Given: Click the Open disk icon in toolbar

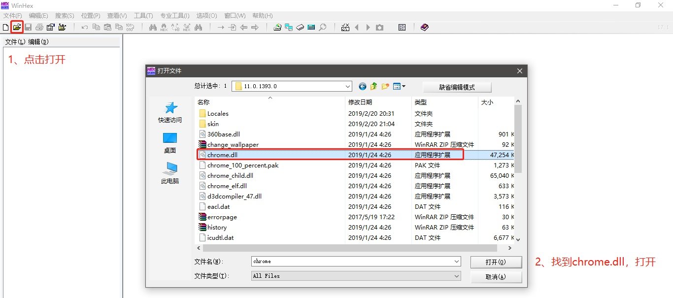Looking at the screenshot, I should tap(277, 27).
